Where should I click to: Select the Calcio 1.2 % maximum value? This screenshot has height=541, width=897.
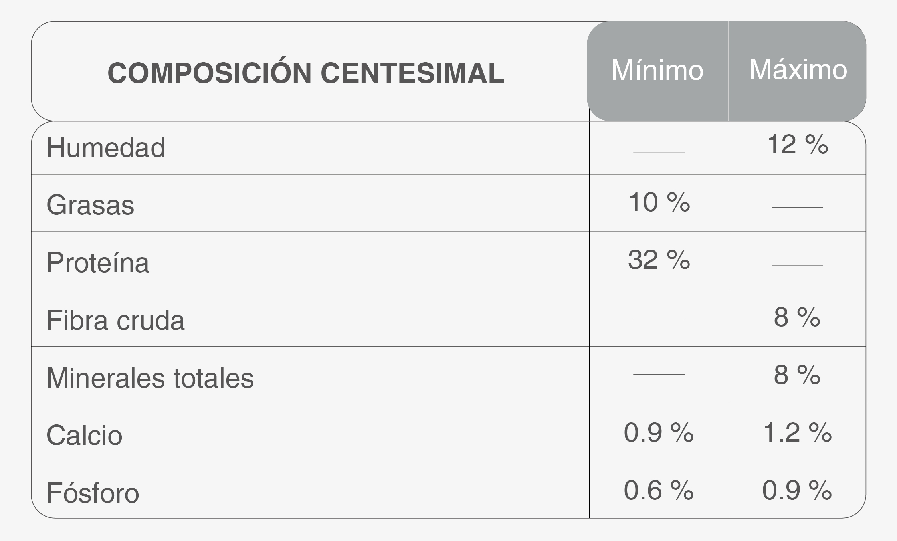(x=797, y=433)
